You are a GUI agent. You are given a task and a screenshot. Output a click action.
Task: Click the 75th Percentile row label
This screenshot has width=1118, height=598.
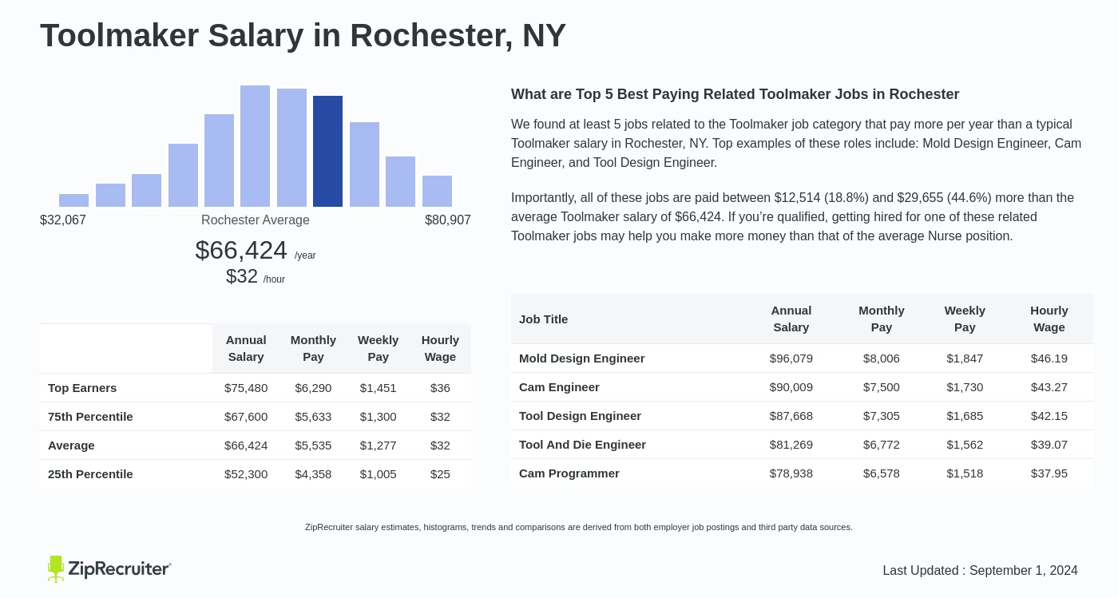click(90, 417)
